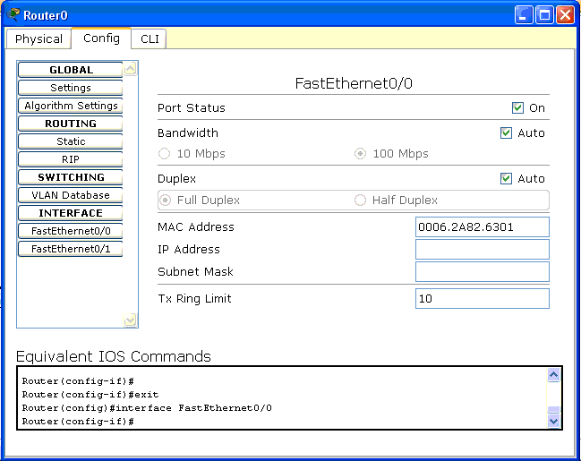The width and height of the screenshot is (581, 461).
Task: Click the Router0 title bar icon
Action: [x=13, y=15]
